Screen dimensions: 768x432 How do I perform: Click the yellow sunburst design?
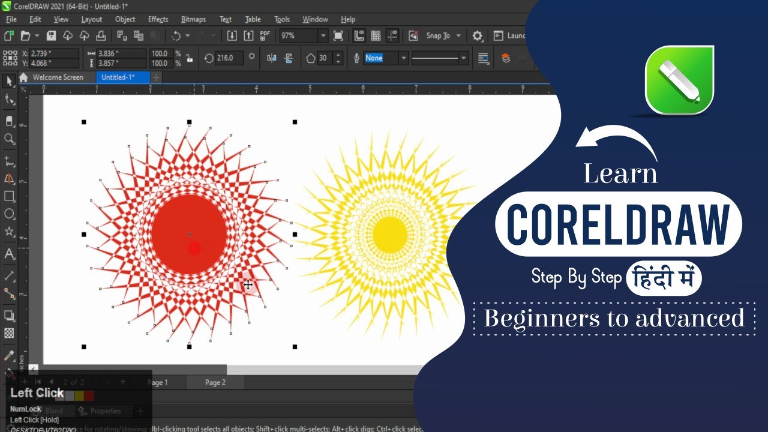click(x=389, y=235)
